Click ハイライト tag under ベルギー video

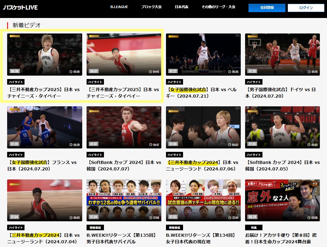(175, 82)
